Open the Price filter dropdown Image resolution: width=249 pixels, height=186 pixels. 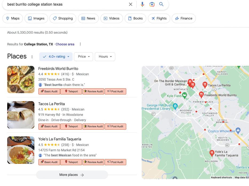(x=84, y=57)
